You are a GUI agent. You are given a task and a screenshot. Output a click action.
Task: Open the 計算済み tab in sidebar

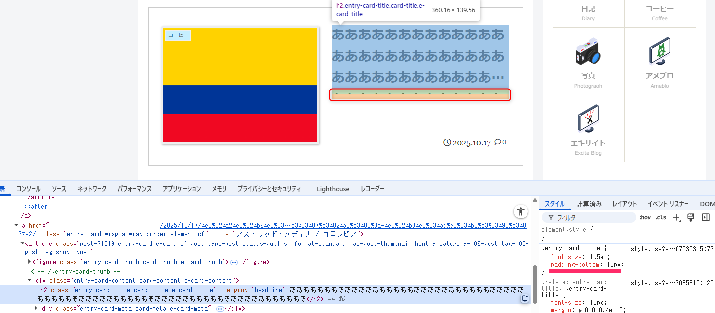pyautogui.click(x=589, y=204)
